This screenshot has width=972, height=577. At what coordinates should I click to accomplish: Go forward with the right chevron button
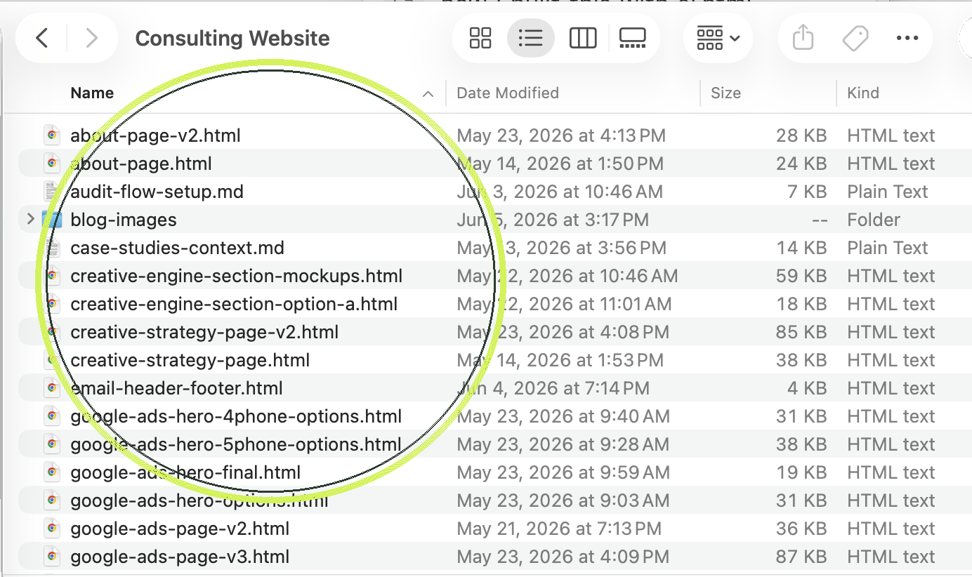point(91,38)
